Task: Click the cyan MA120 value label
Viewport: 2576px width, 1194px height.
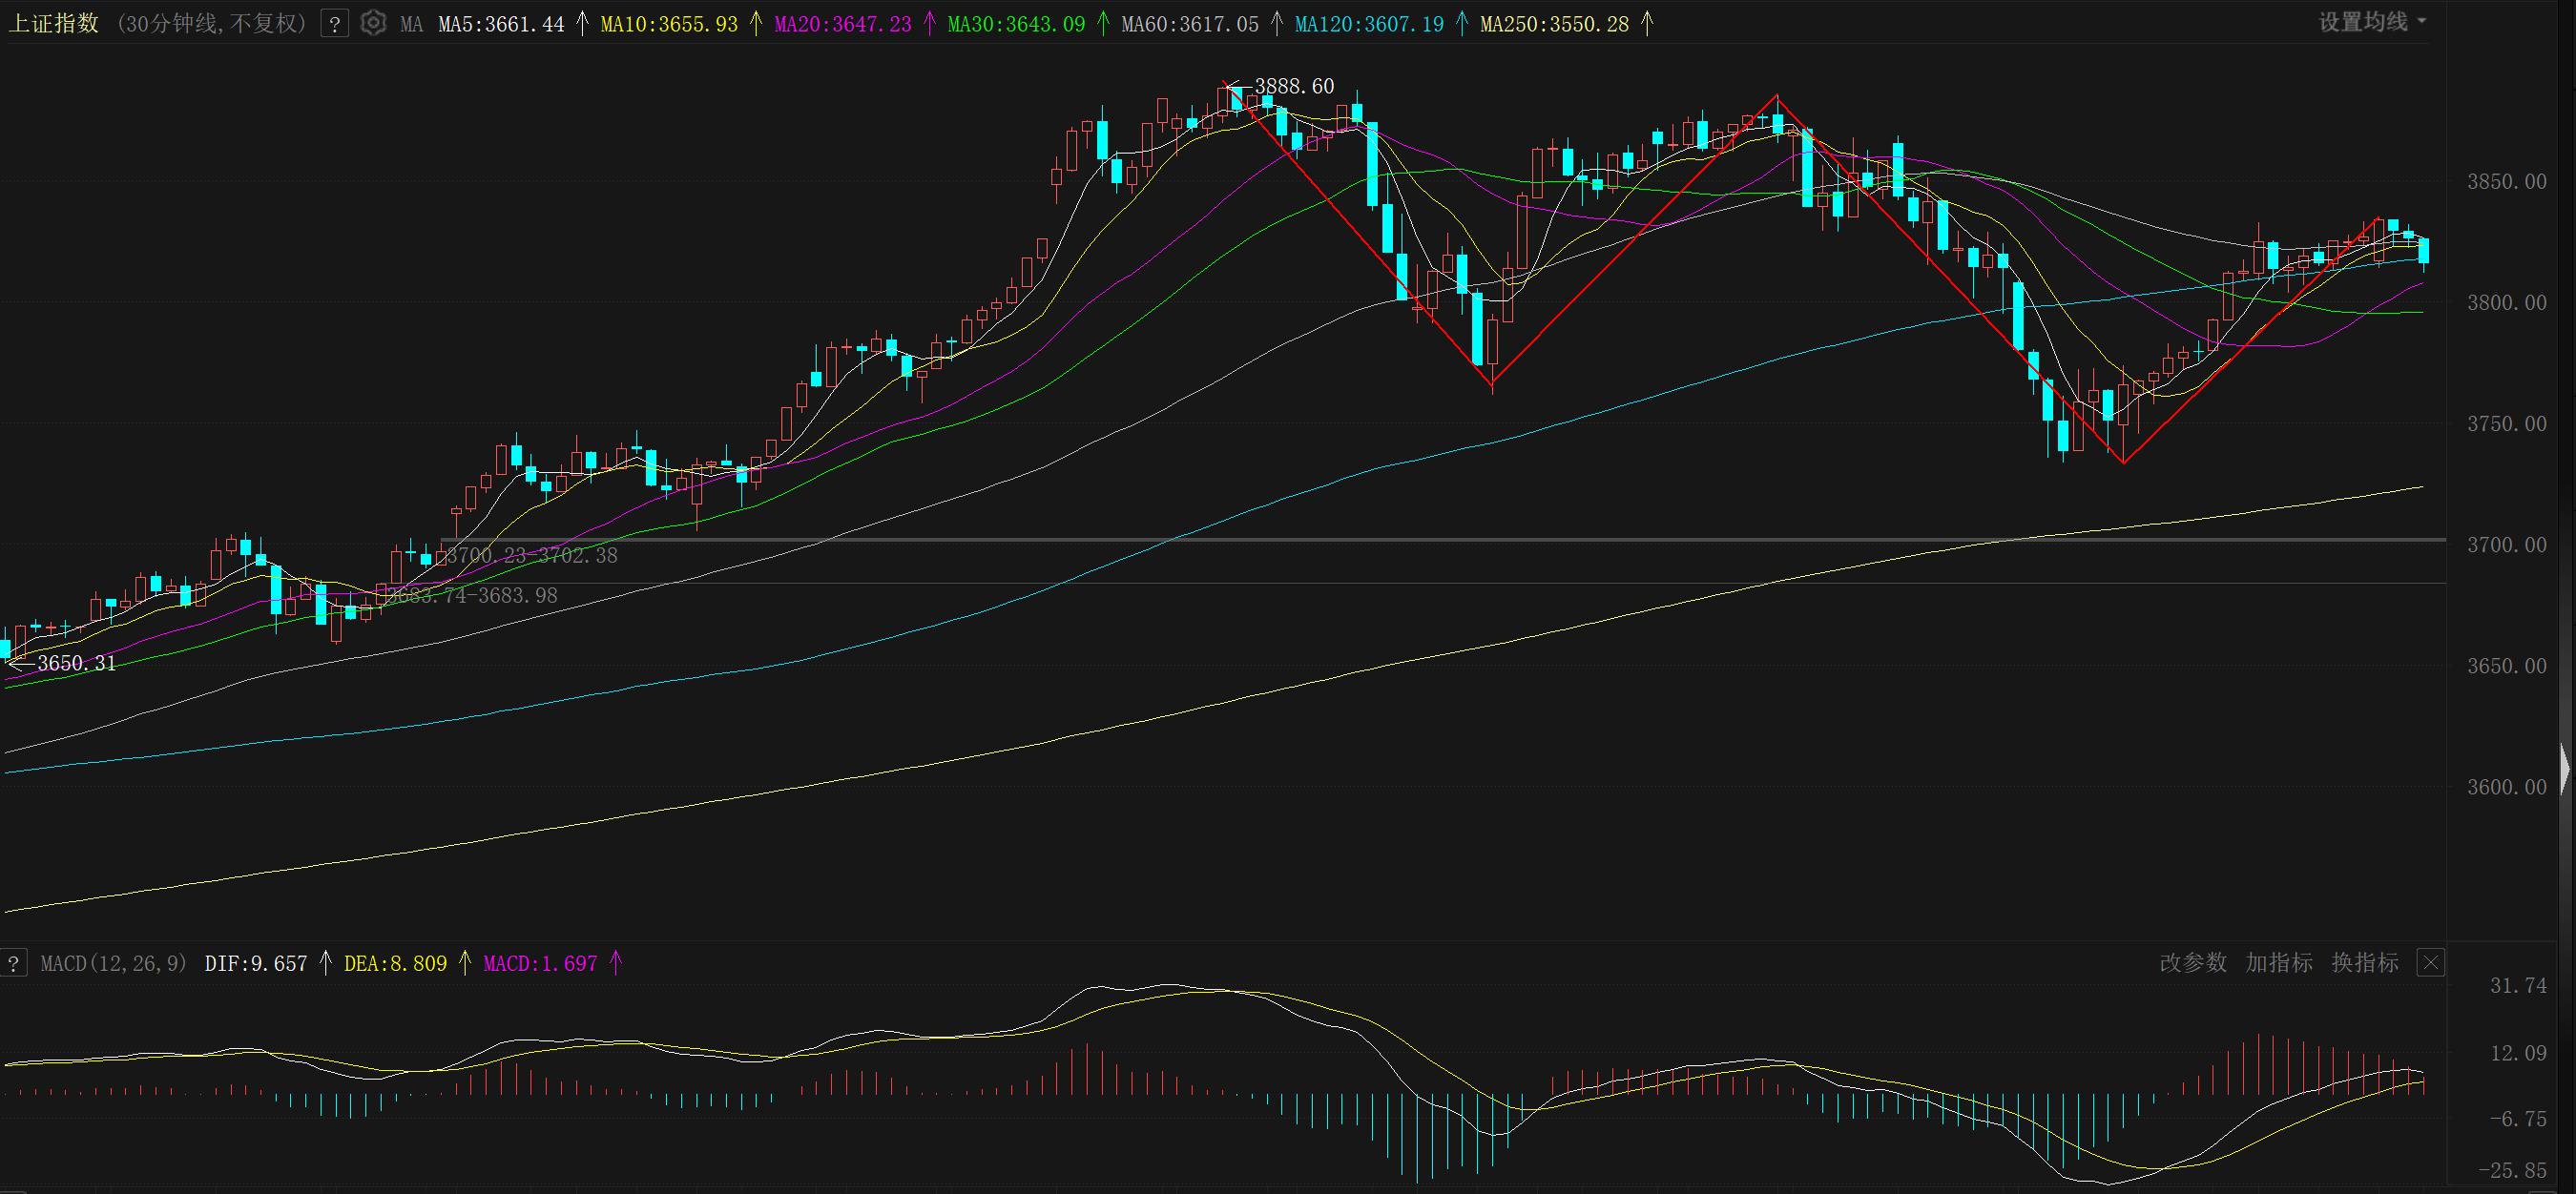Action: [1368, 24]
